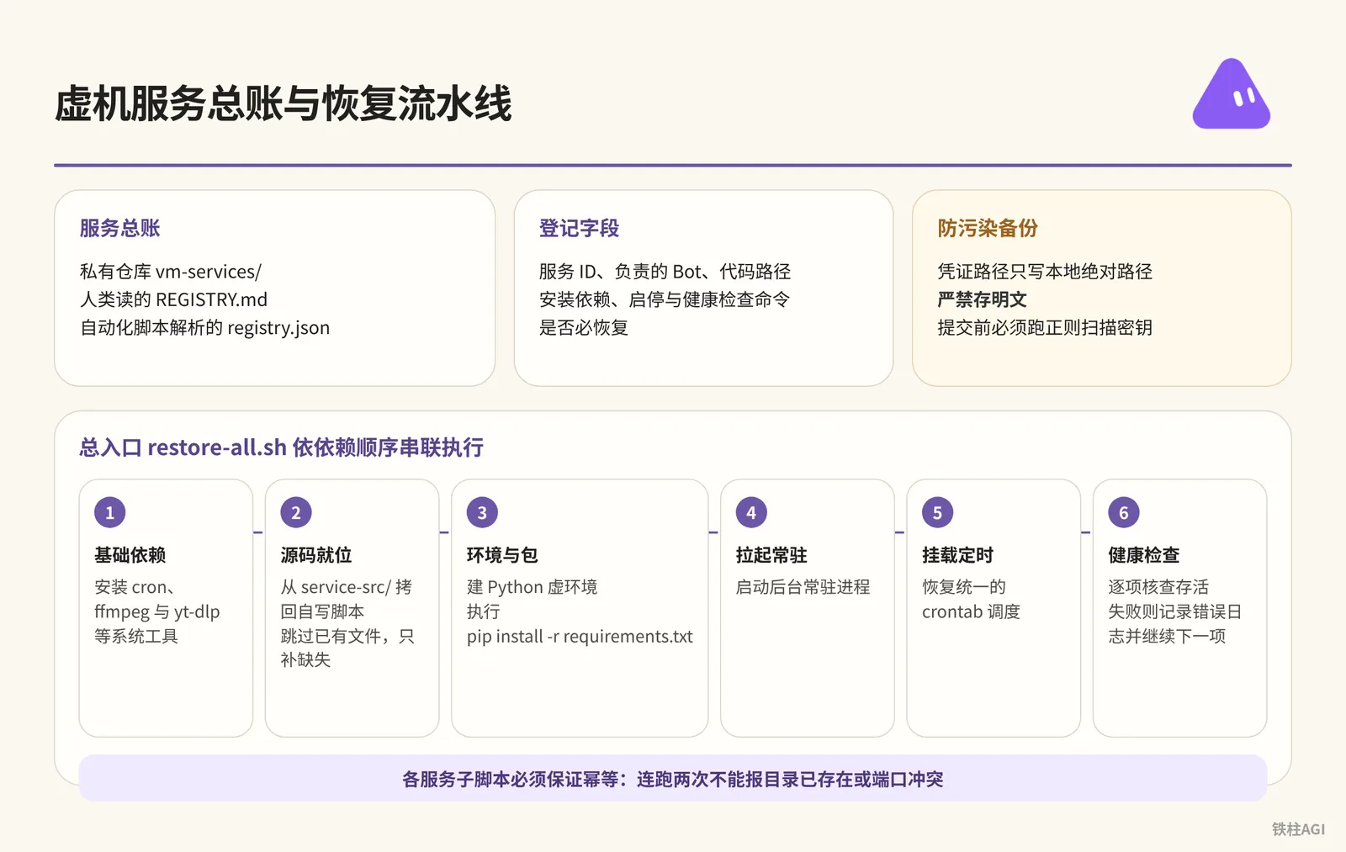Screen dimensions: 1346x852
Task: Click the 拉起常驻 step title
Action: tap(771, 555)
